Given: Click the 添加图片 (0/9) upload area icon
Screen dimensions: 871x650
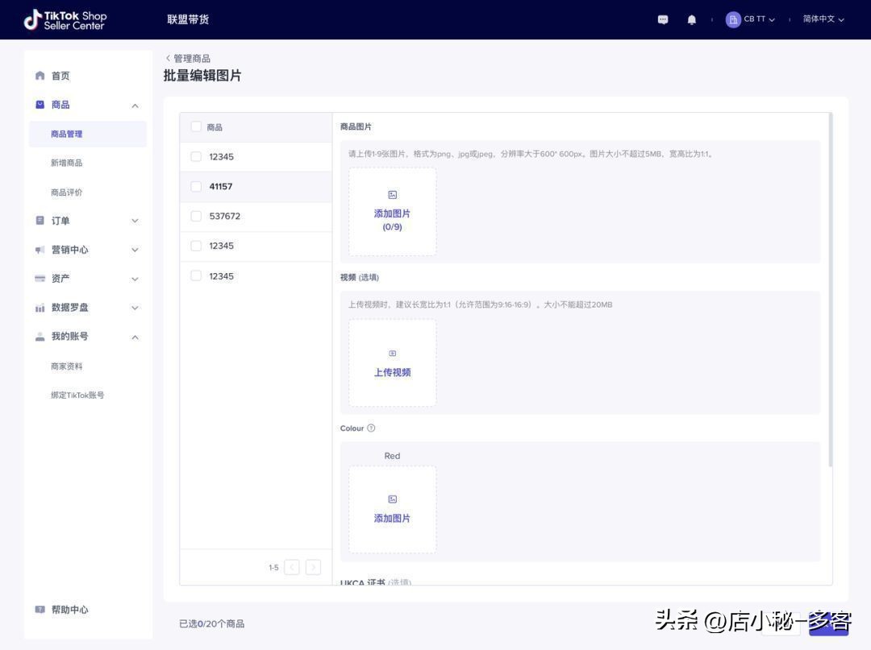Looking at the screenshot, I should [392, 193].
